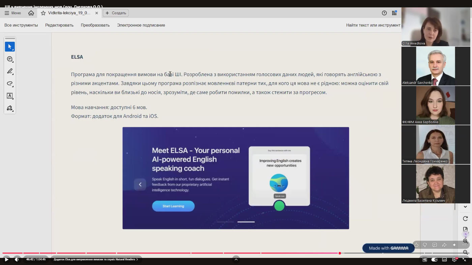472x265 pixels.
Task: Open the Все инструменты menu
Action: 21,25
